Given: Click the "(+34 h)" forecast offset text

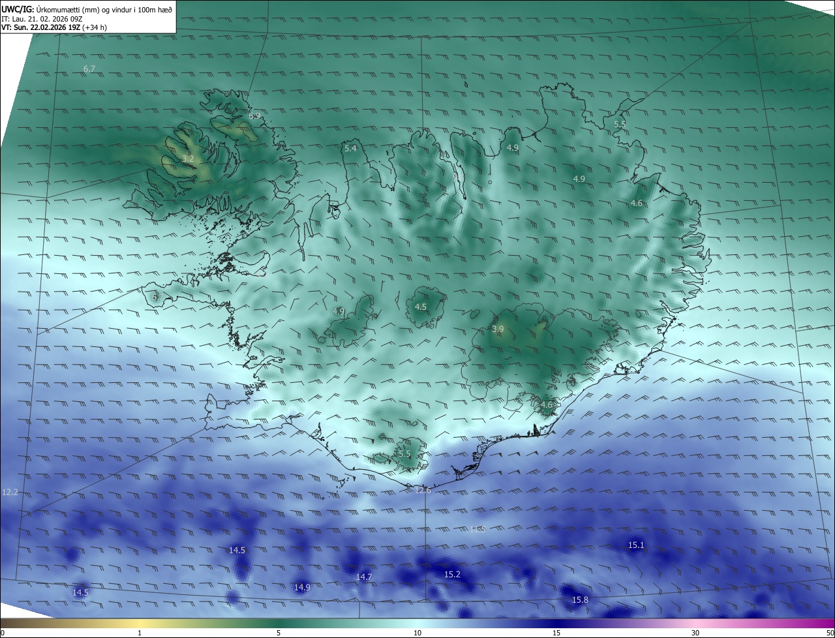Looking at the screenshot, I should 95,28.
